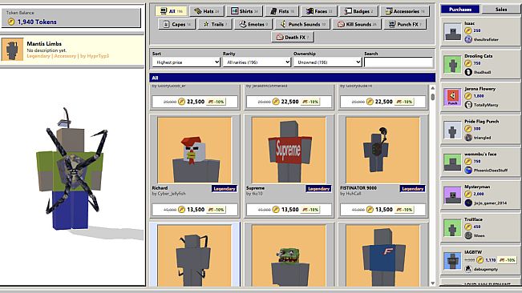Select the blue F shirt thumbnail

382,255
